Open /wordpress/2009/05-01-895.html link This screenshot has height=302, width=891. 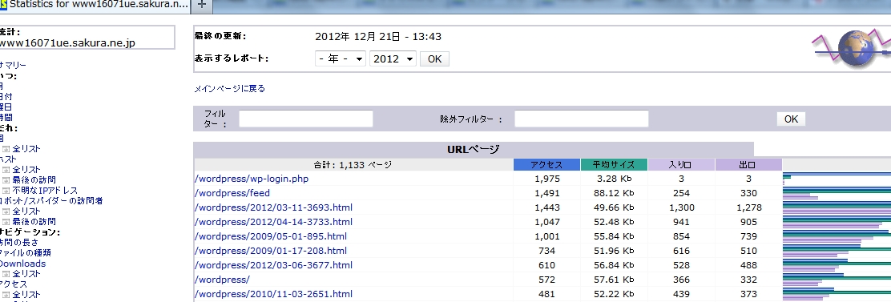click(x=271, y=236)
